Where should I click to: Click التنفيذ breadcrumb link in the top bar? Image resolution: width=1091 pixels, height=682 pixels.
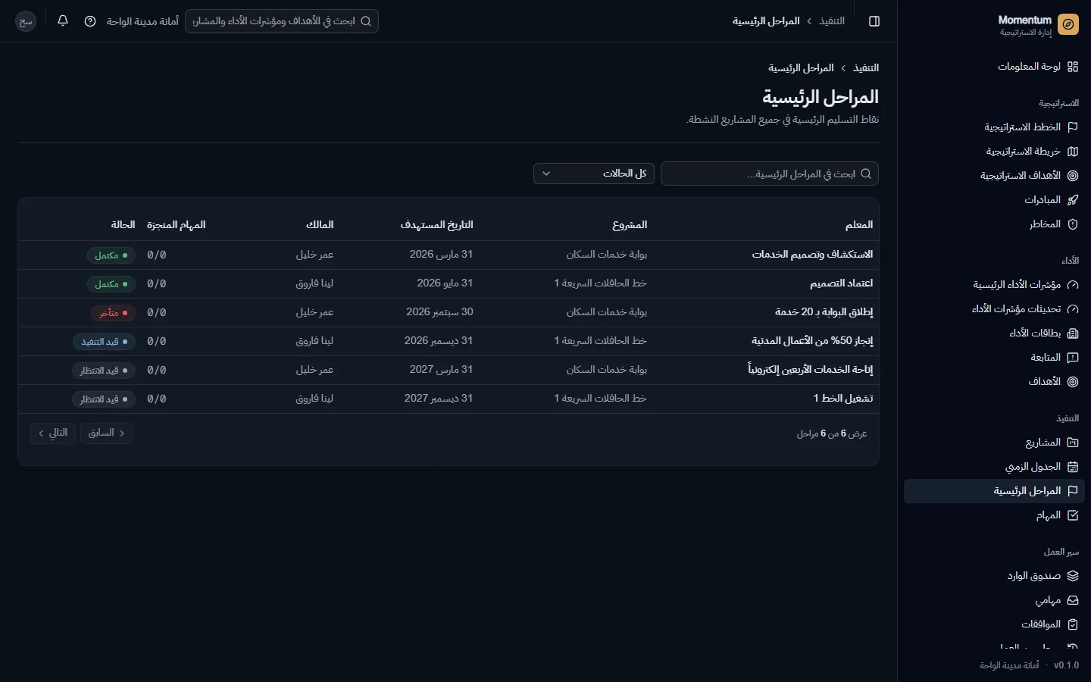click(832, 21)
